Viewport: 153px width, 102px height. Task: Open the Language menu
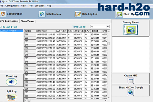tap(40, 6)
